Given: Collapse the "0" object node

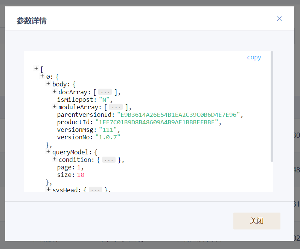Looking at the screenshot, I should [x=42, y=76].
